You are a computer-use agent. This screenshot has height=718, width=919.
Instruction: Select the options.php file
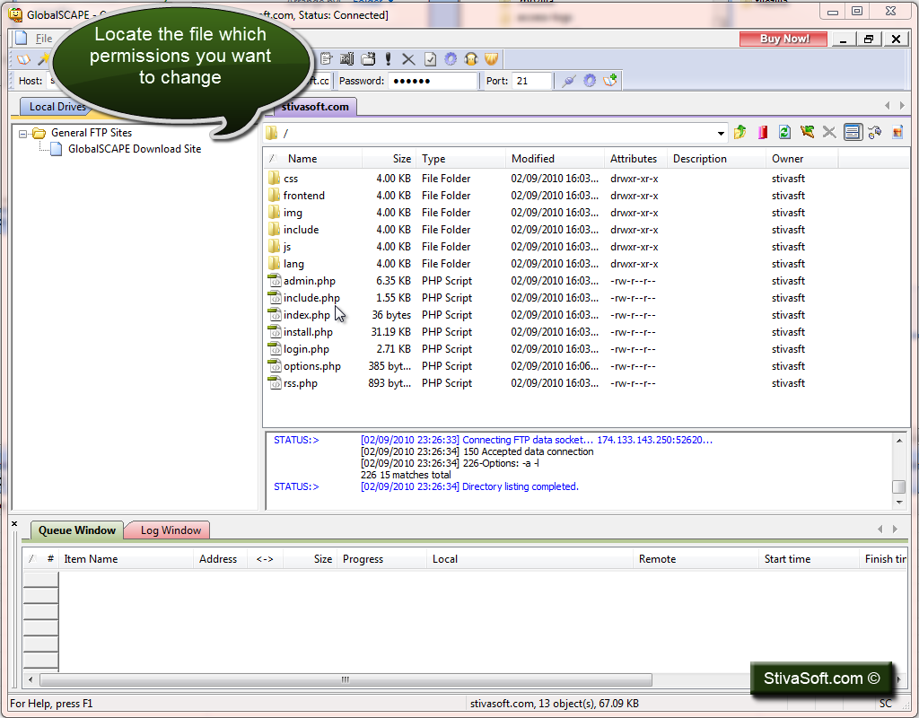pos(311,366)
